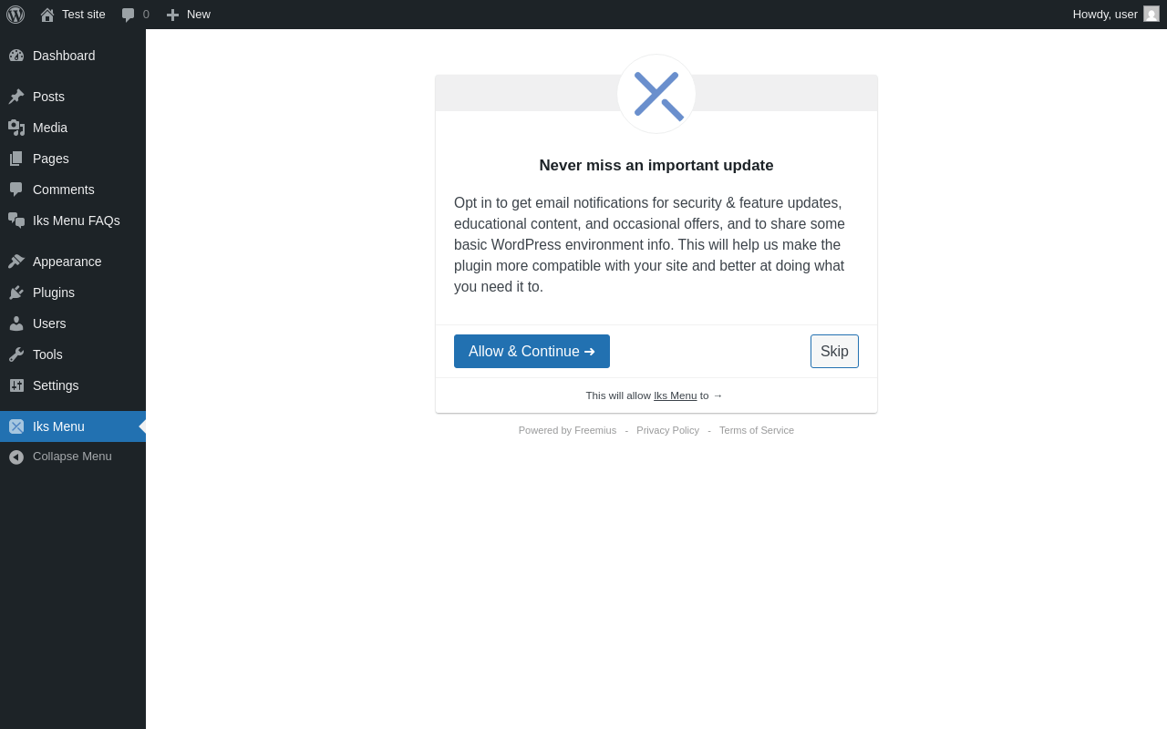Open the Media library menu
The width and height of the screenshot is (1167, 729).
tap(73, 128)
